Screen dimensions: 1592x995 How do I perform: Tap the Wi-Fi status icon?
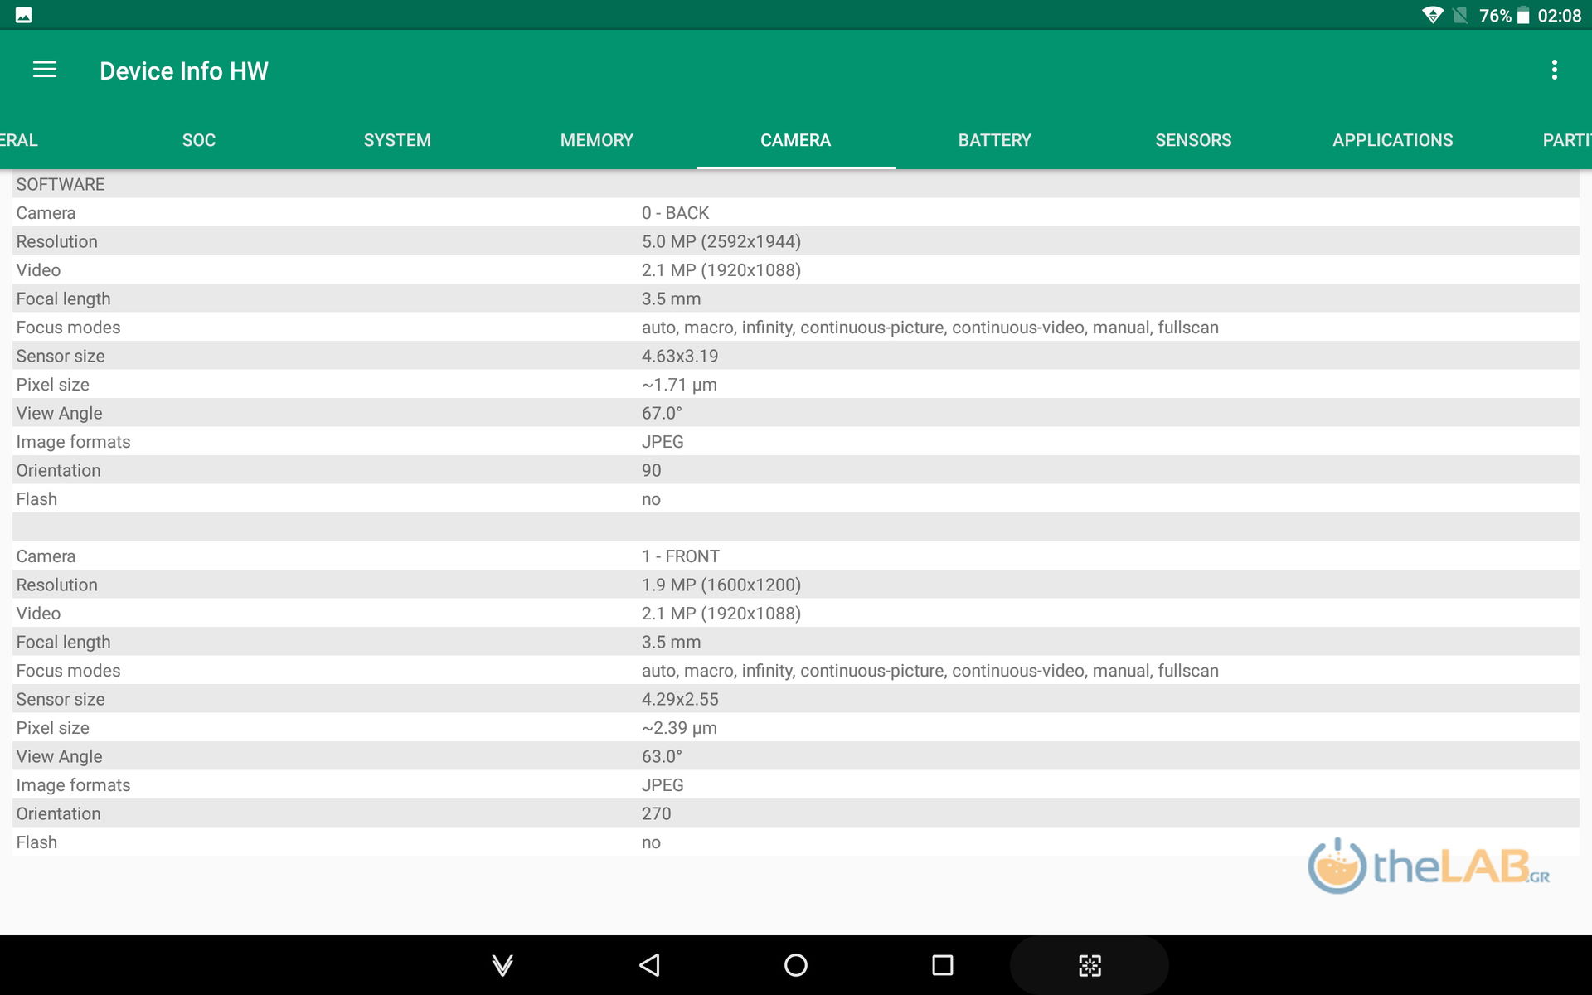click(1432, 15)
